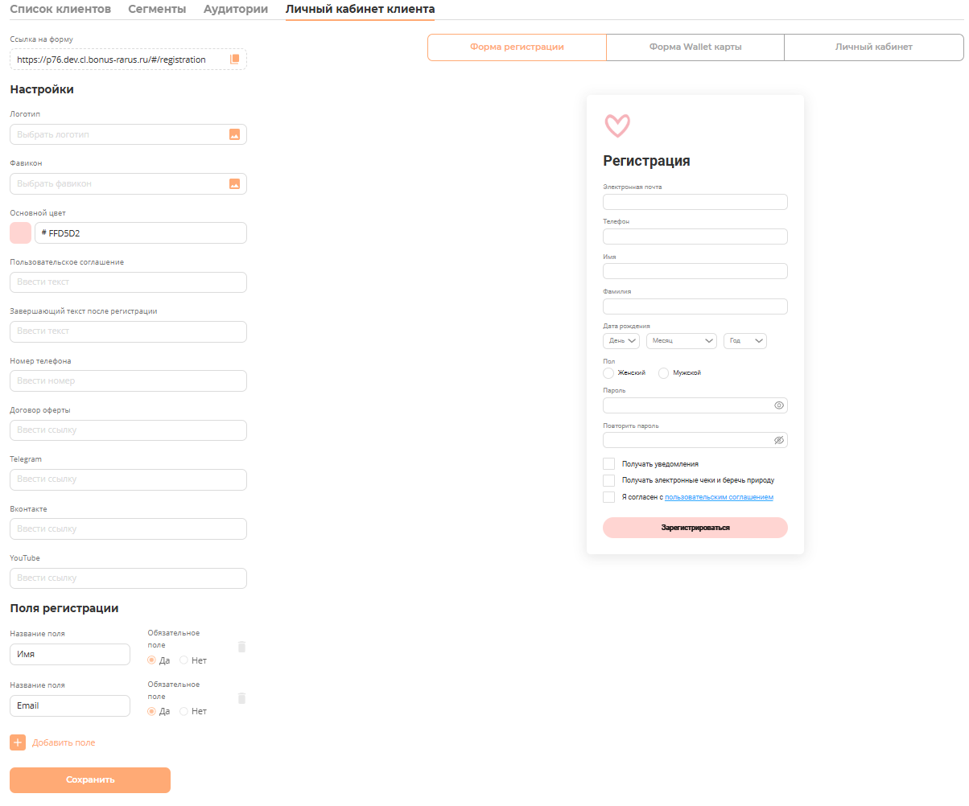Image resolution: width=969 pixels, height=806 pixels.
Task: Delete the Email registration field
Action: coord(241,698)
